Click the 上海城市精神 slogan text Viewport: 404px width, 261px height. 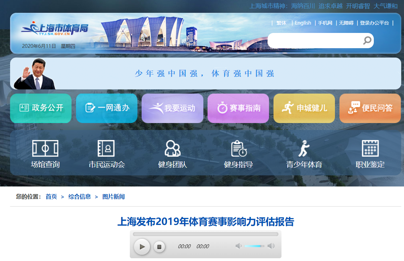(323, 6)
